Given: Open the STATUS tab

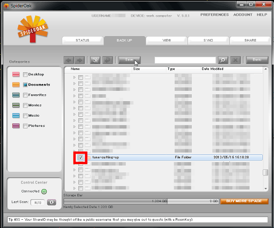Looking at the screenshot, I should point(83,41).
